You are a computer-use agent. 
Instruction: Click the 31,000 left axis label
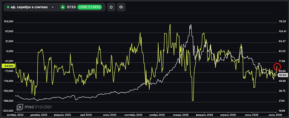pos(9,41)
